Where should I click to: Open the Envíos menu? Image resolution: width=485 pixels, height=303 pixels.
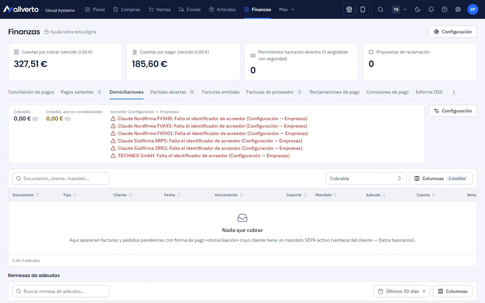click(x=190, y=9)
